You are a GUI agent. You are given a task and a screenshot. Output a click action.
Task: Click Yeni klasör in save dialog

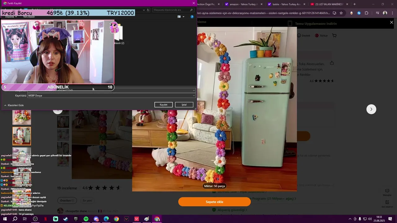(29, 17)
